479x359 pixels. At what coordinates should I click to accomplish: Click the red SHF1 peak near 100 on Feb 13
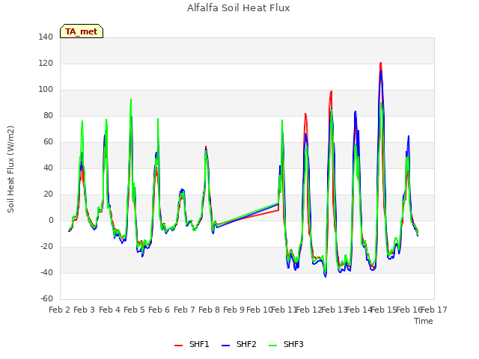331,91
